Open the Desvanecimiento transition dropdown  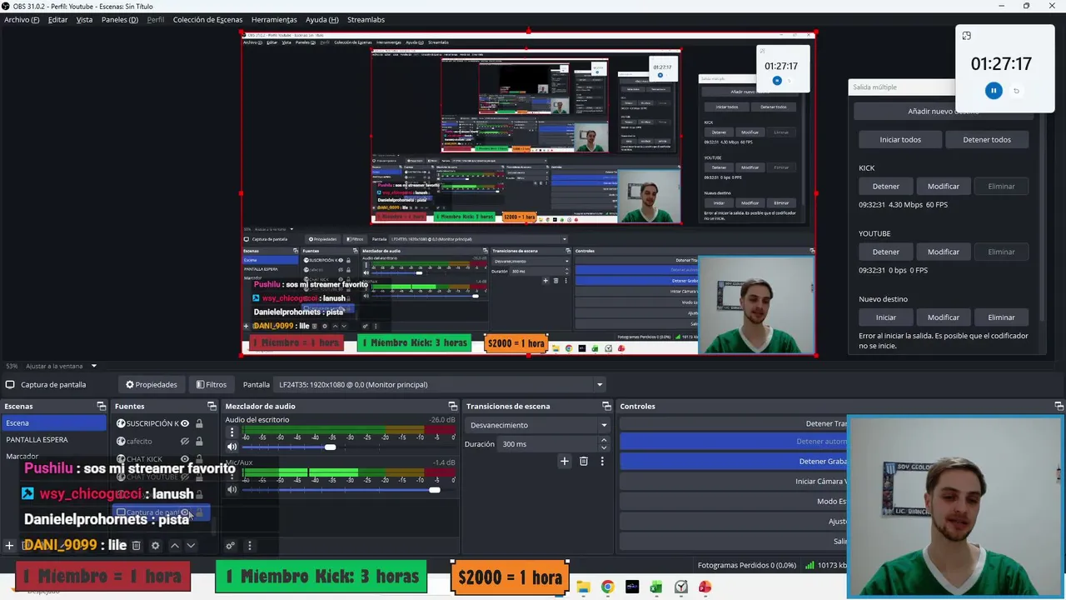click(538, 425)
